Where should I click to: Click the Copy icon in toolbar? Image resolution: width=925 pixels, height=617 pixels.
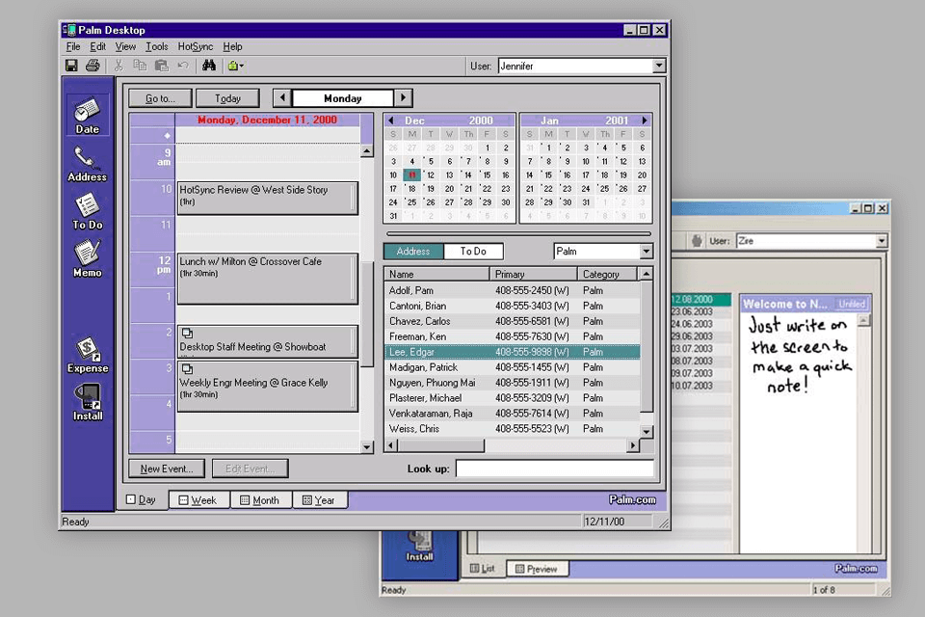pos(140,66)
